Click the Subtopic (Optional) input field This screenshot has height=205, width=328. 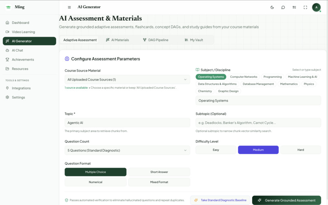tap(258, 122)
